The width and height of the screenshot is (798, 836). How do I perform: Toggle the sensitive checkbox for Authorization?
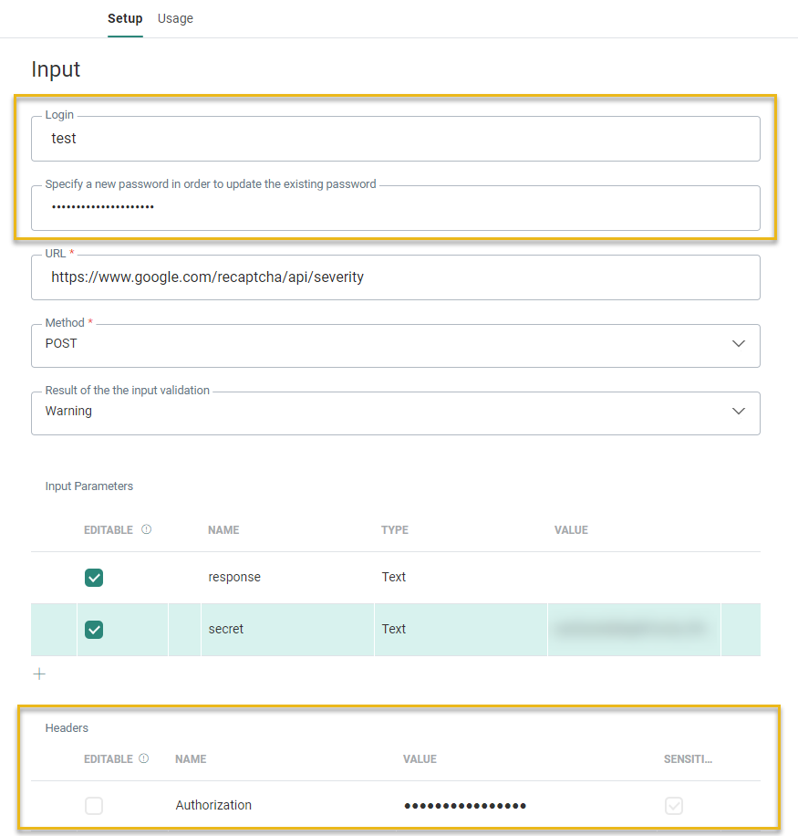tap(674, 806)
